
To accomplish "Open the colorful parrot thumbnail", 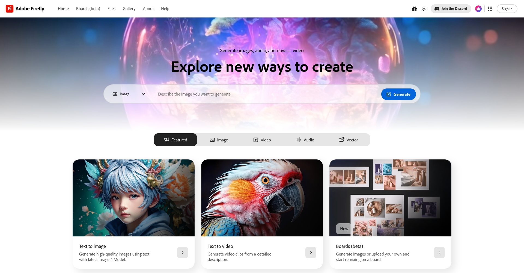I will pos(262,198).
